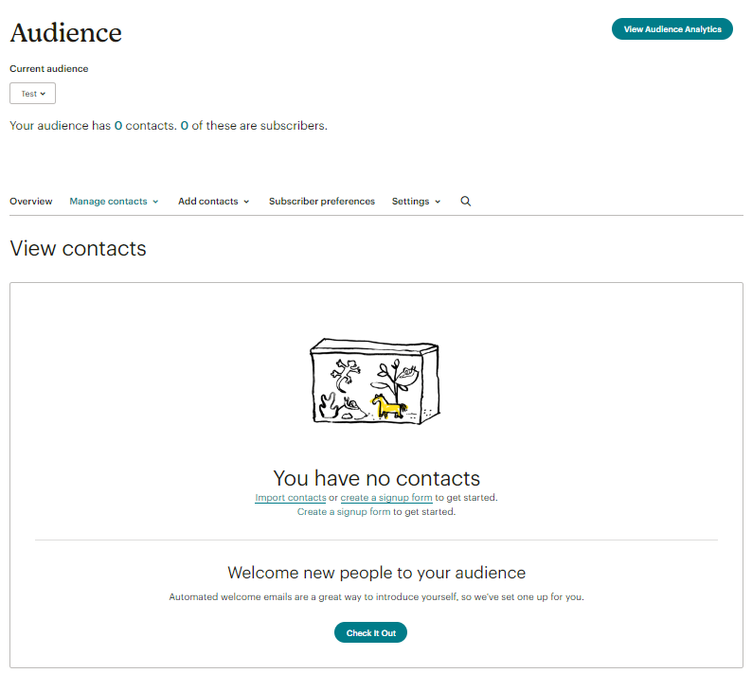This screenshot has width=752, height=691.
Task: Click the Check It Out button
Action: click(370, 632)
